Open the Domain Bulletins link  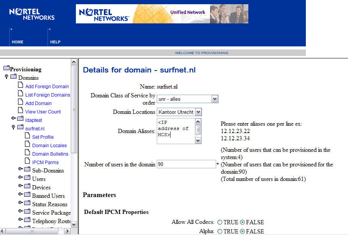(50, 154)
